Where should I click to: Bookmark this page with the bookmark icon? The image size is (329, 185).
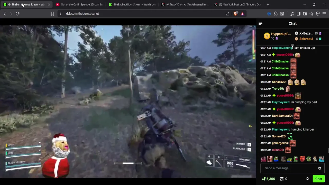point(52,14)
